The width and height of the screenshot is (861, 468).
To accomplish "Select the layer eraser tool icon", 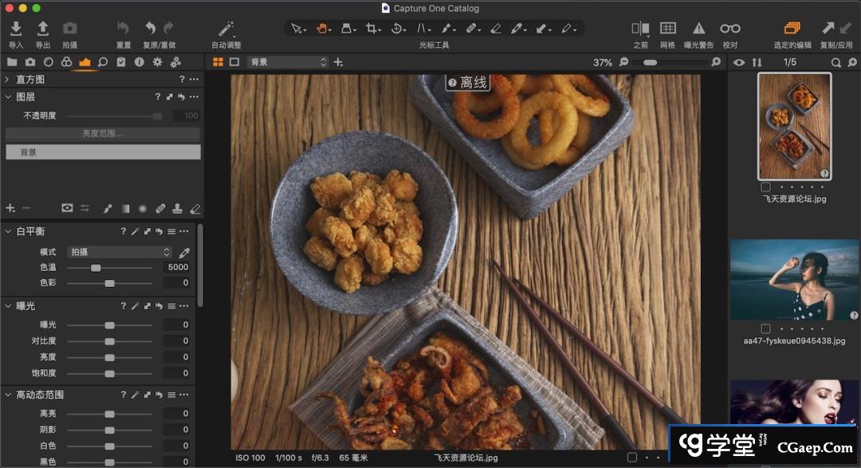I will tap(195, 208).
